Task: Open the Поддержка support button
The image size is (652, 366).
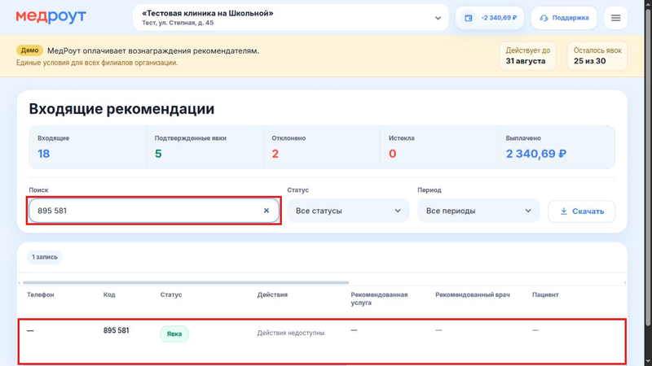Action: tap(564, 18)
